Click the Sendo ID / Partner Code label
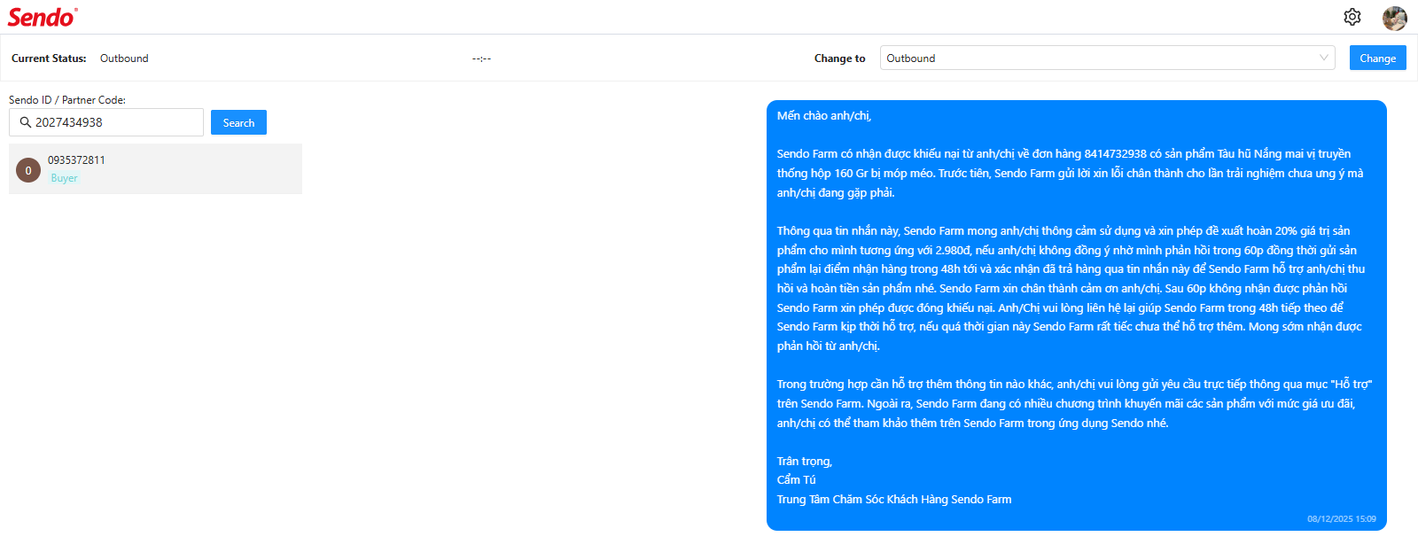Screen dimensions: 1418x552 pyautogui.click(x=67, y=100)
